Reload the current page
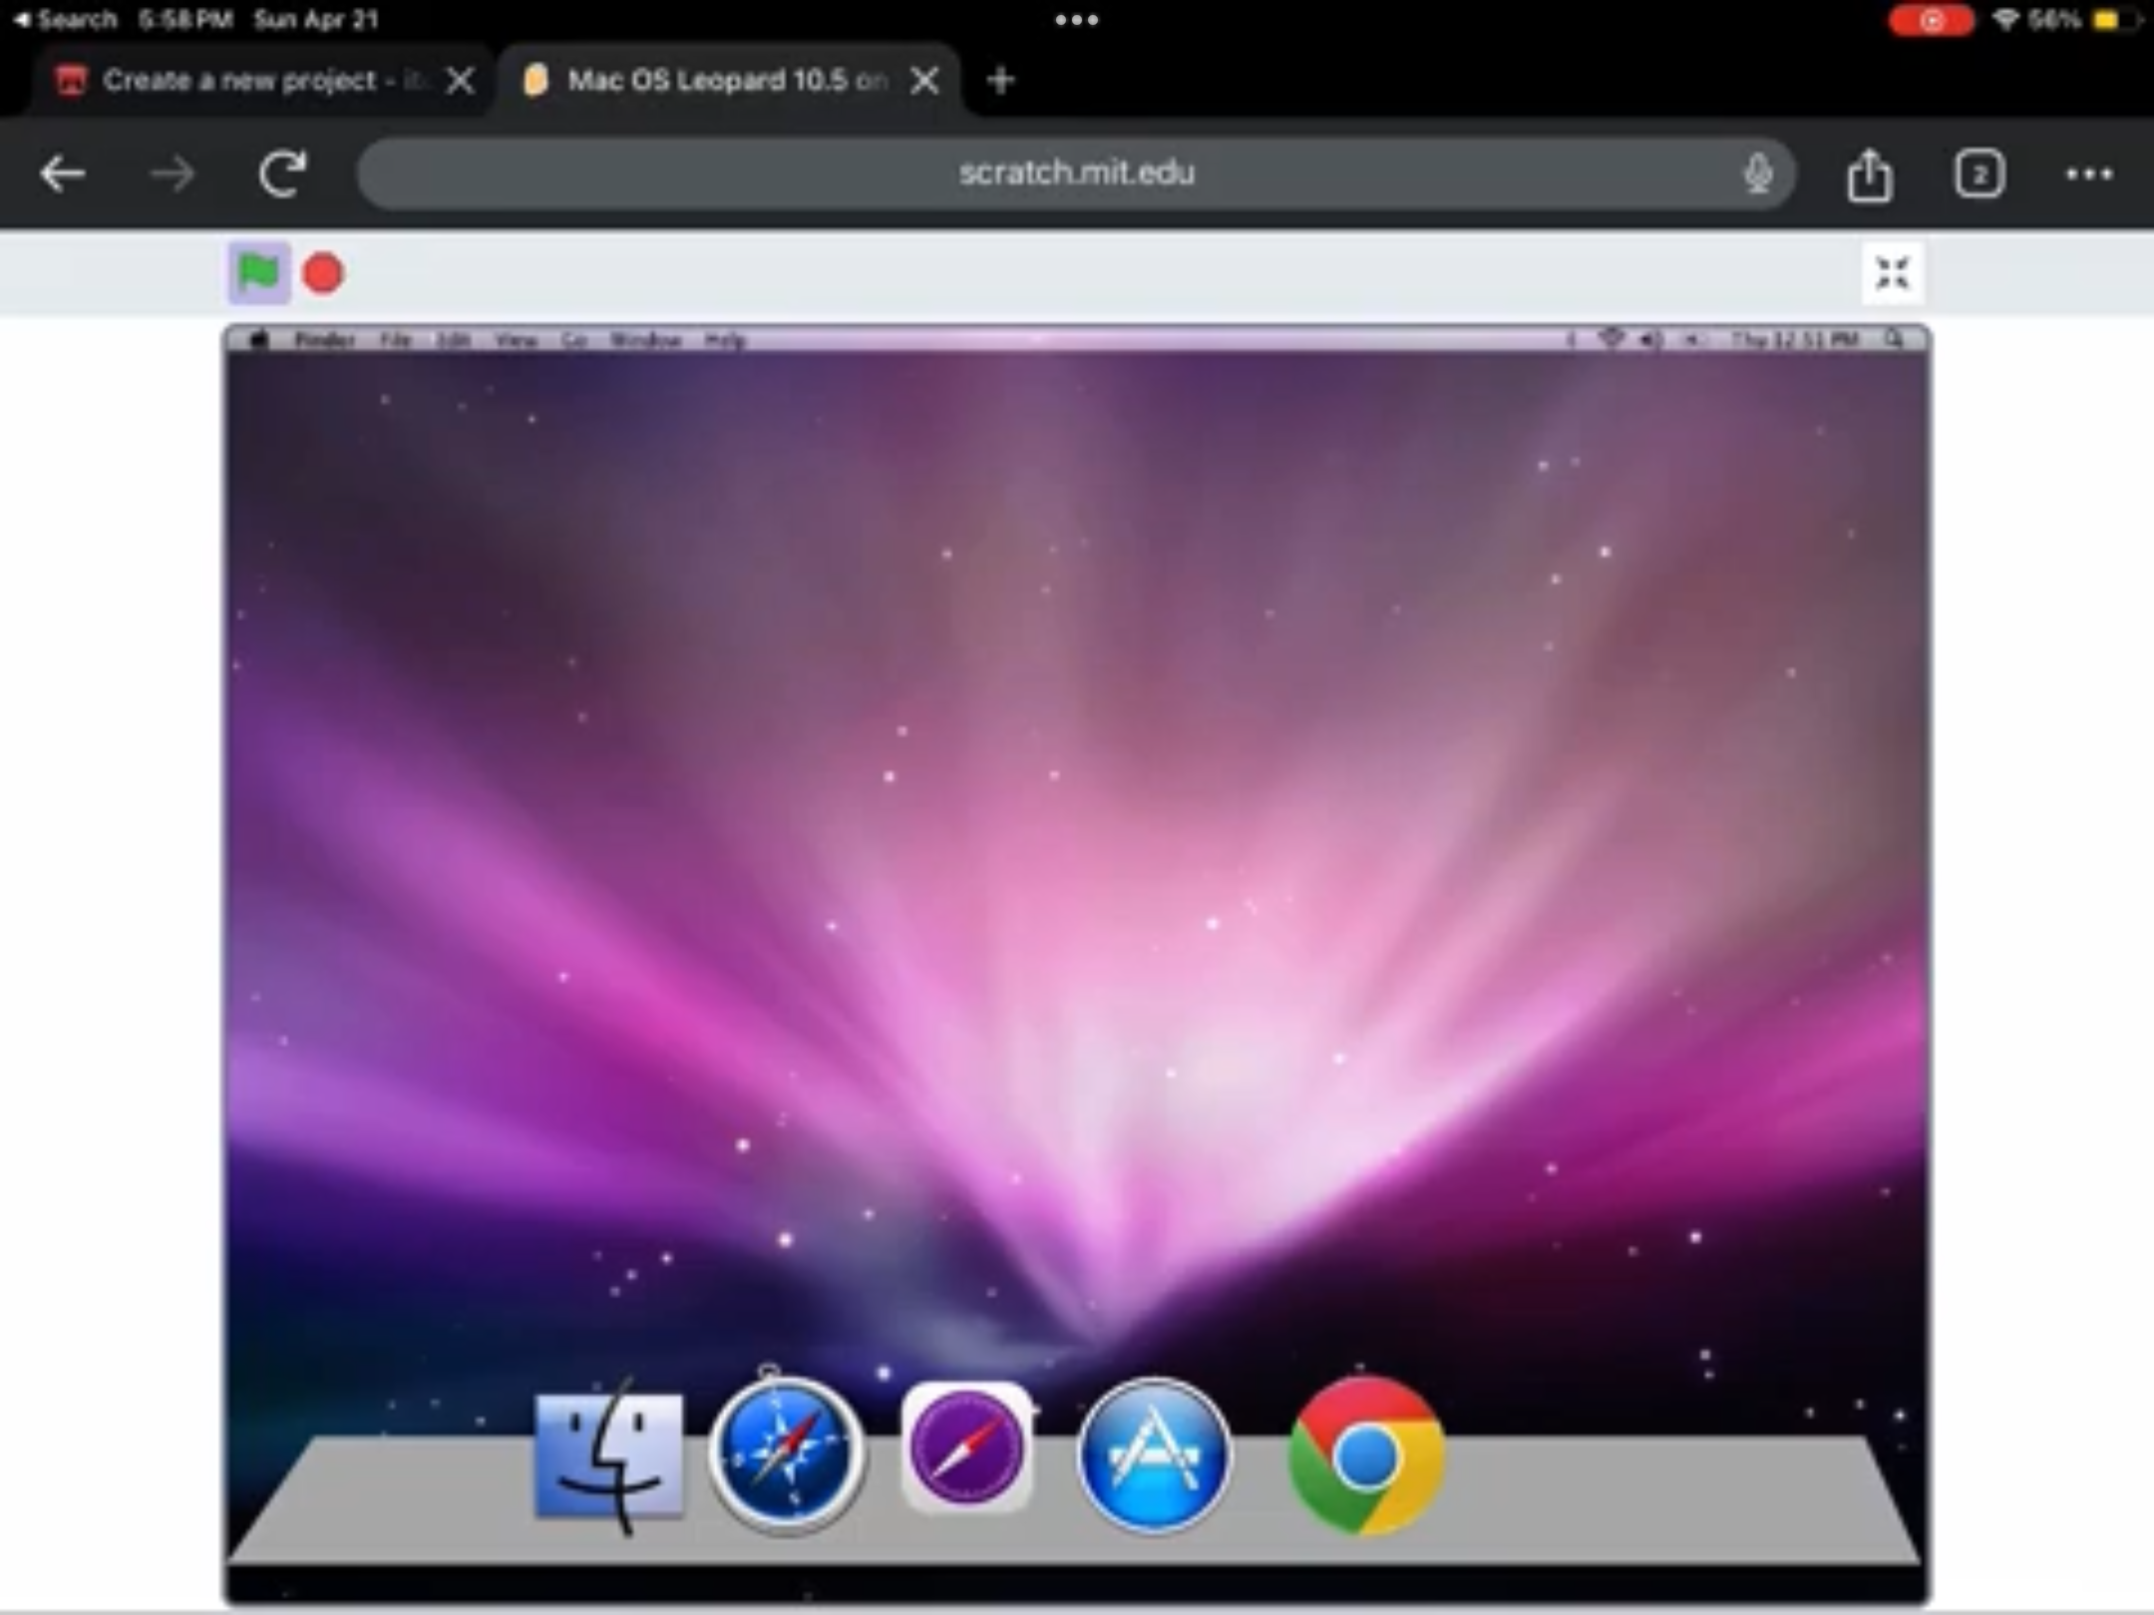The height and width of the screenshot is (1615, 2154). point(283,173)
